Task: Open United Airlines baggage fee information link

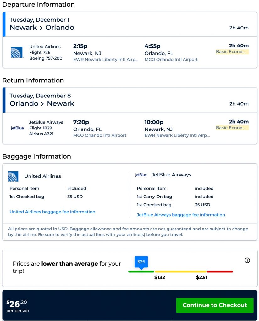Action: (52, 212)
